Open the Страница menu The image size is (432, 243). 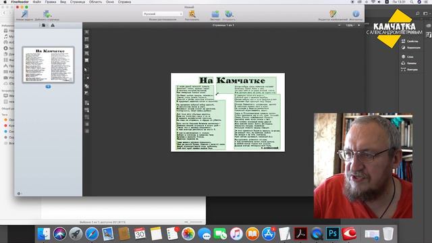pyautogui.click(x=78, y=2)
